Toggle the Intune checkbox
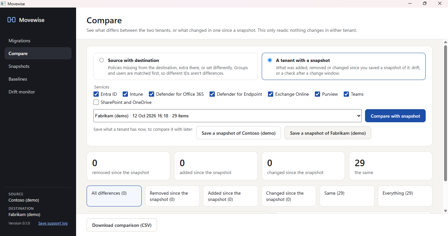The height and width of the screenshot is (236, 448). point(125,94)
